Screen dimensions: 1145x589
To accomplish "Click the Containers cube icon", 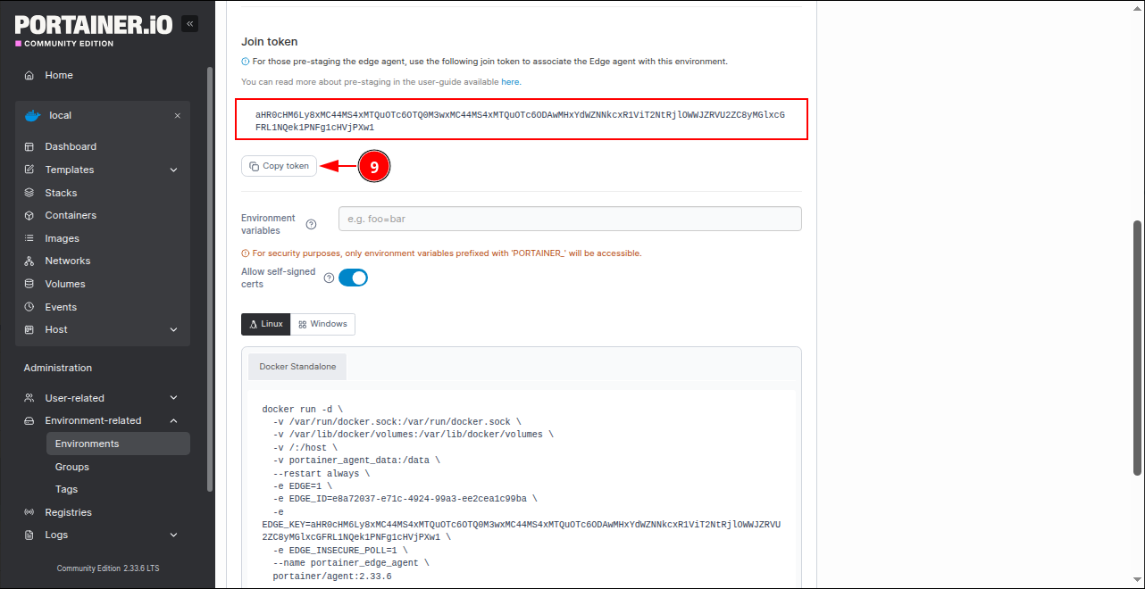I will tap(29, 215).
